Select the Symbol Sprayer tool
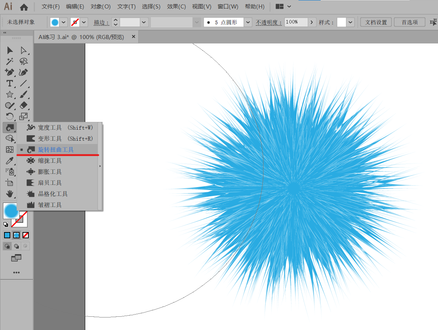Viewport: 438px width, 330px height. coord(10,172)
